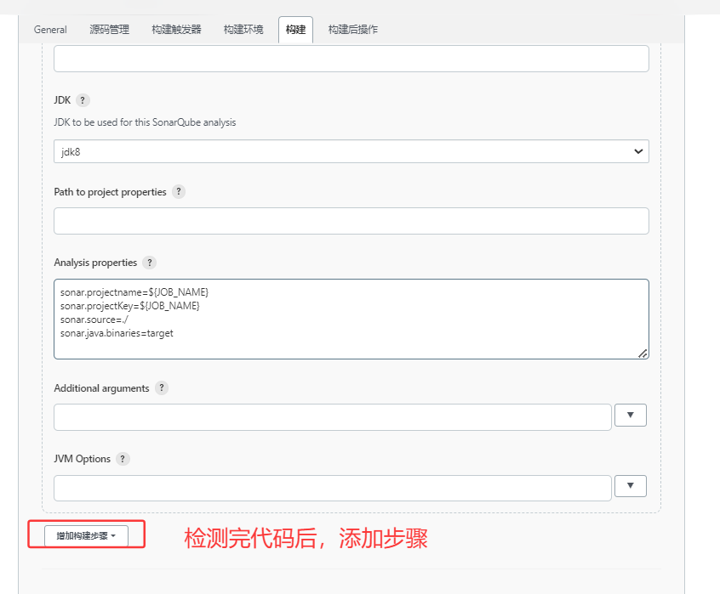
Task: Open the 增加构建步骤 dropdown button
Action: 86,535
